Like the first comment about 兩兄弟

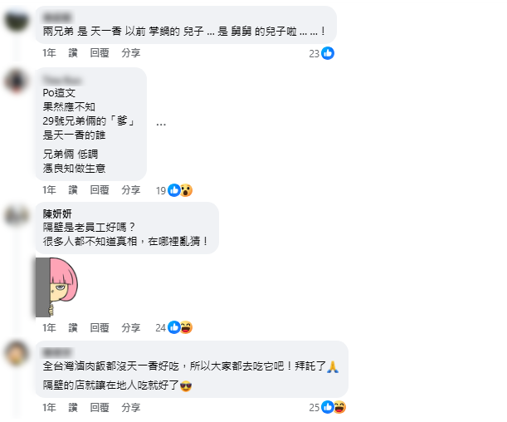73,53
